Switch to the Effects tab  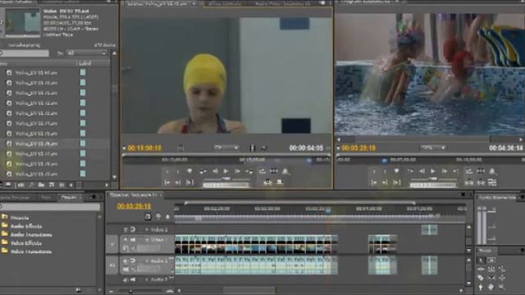click(69, 197)
